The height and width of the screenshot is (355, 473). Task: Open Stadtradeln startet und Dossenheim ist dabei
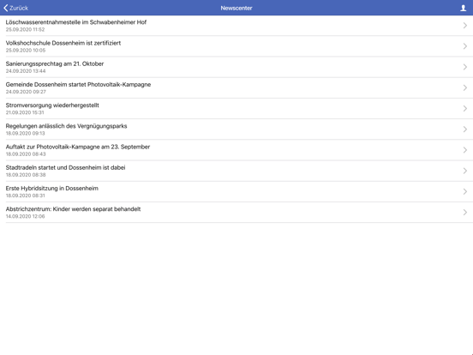[65, 167]
